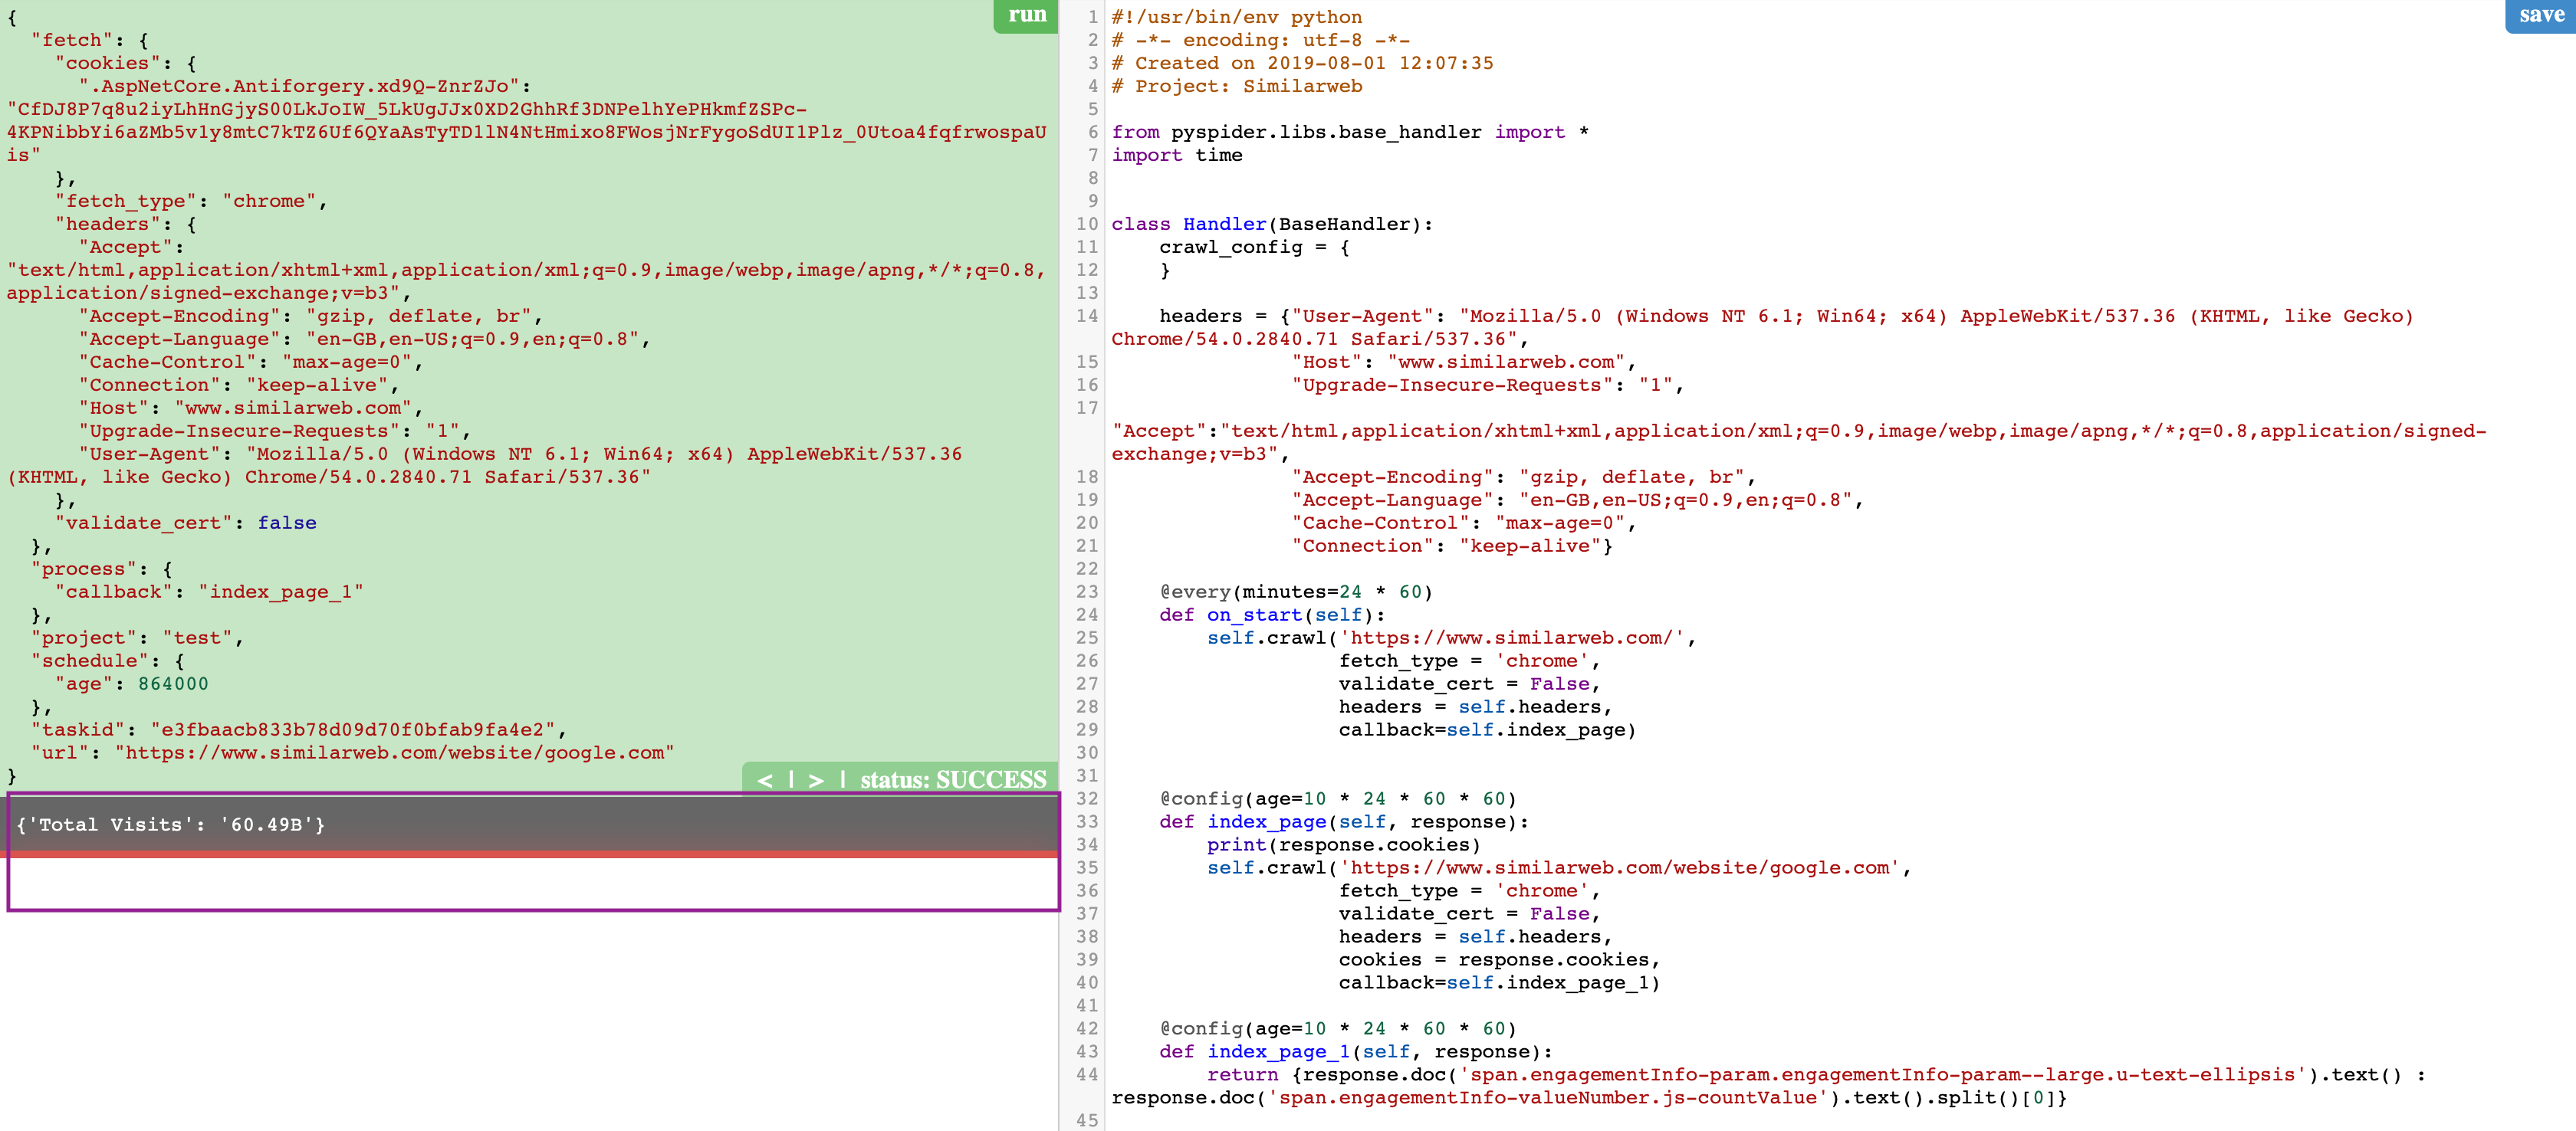Viewport: 2576px width, 1131px height.
Task: Click line number 44 in the gutter
Action: (x=1086, y=1074)
